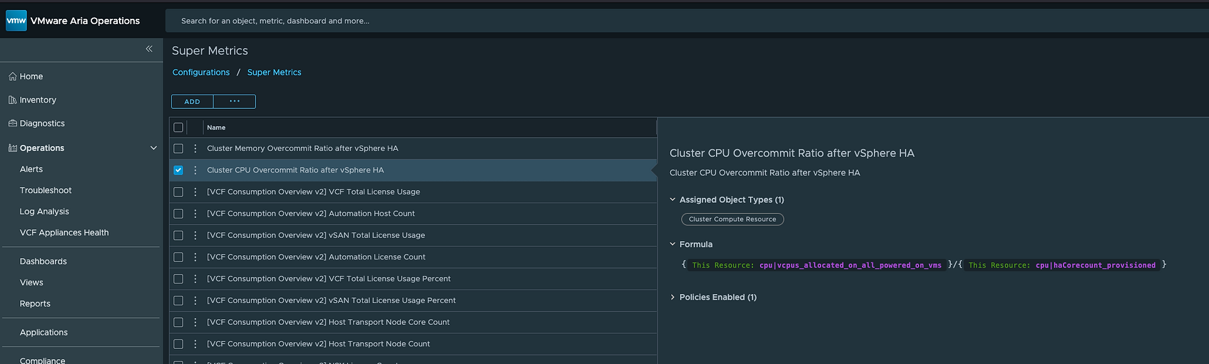
Task: Collapse the Formula section
Action: point(673,244)
